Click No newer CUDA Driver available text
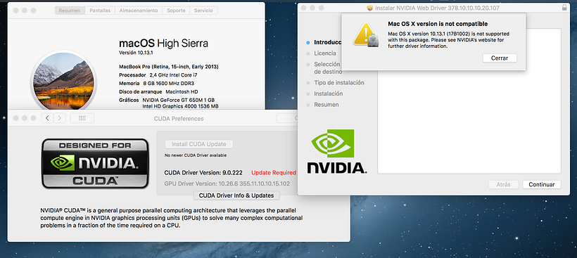 196,155
